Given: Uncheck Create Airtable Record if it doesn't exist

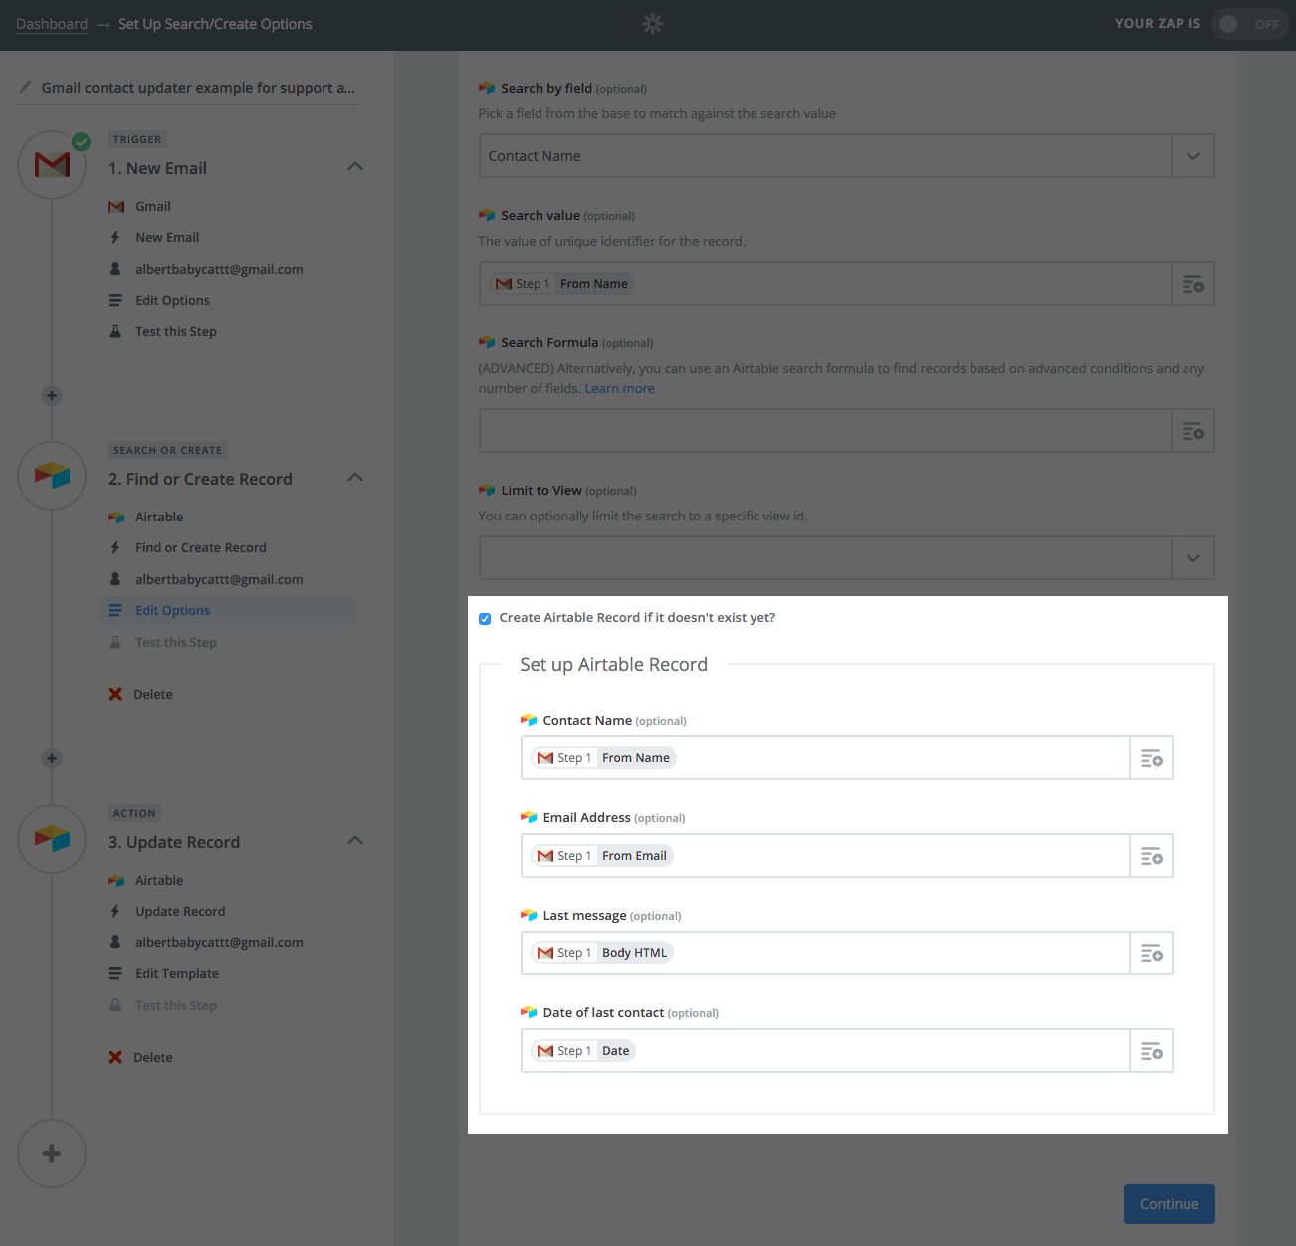Looking at the screenshot, I should click(x=485, y=619).
